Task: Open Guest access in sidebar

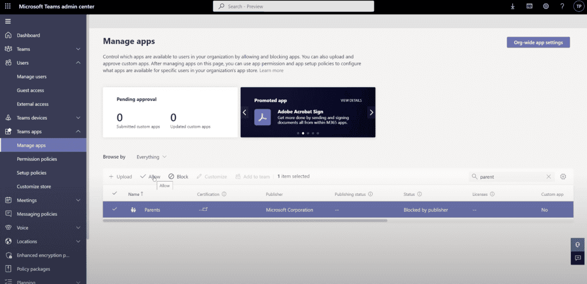Action: 30,90
